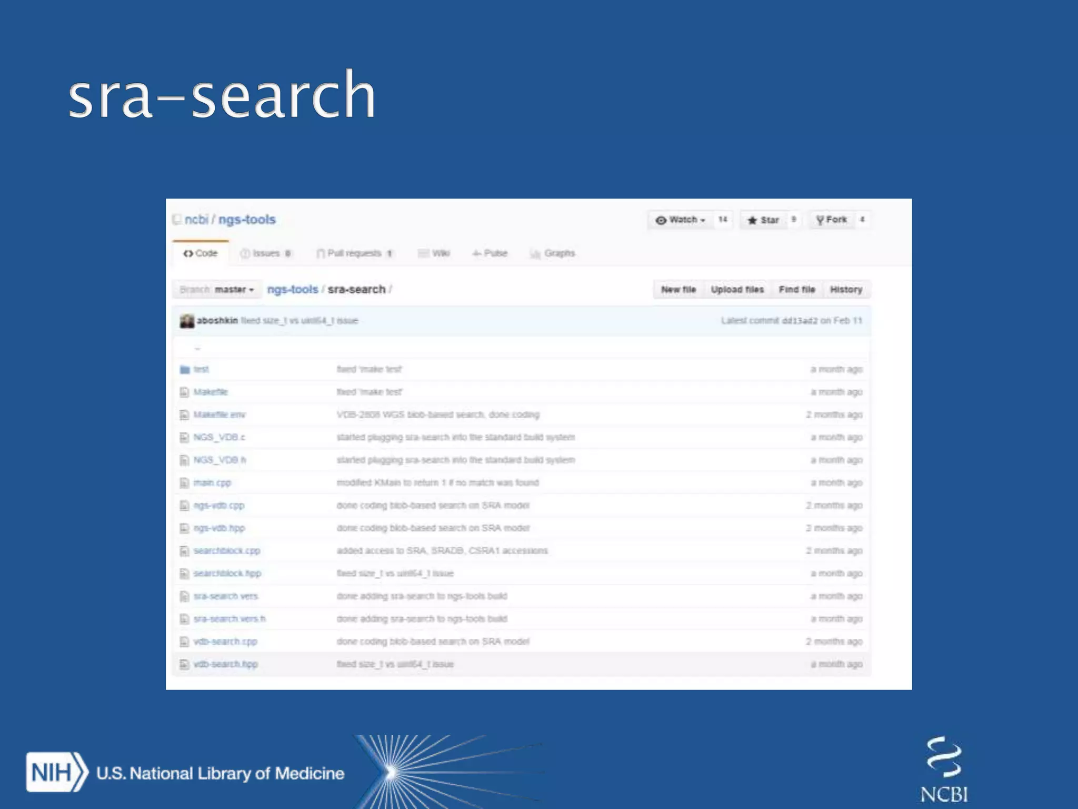Switch to the Issues tab
This screenshot has width=1078, height=809.
tap(266, 253)
